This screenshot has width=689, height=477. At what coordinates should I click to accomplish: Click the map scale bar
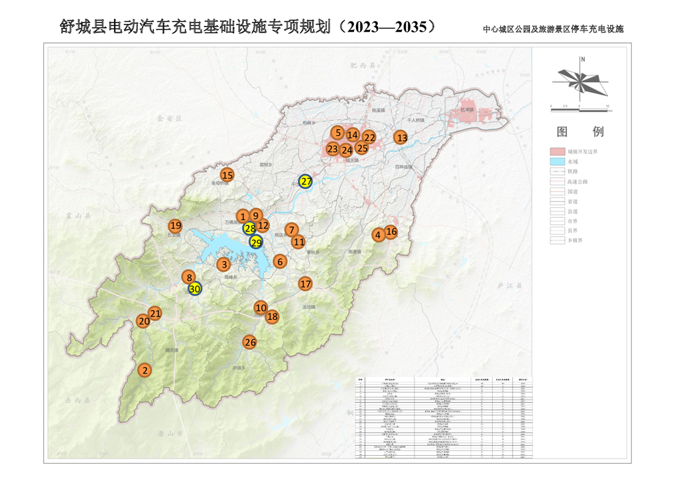pyautogui.click(x=580, y=109)
